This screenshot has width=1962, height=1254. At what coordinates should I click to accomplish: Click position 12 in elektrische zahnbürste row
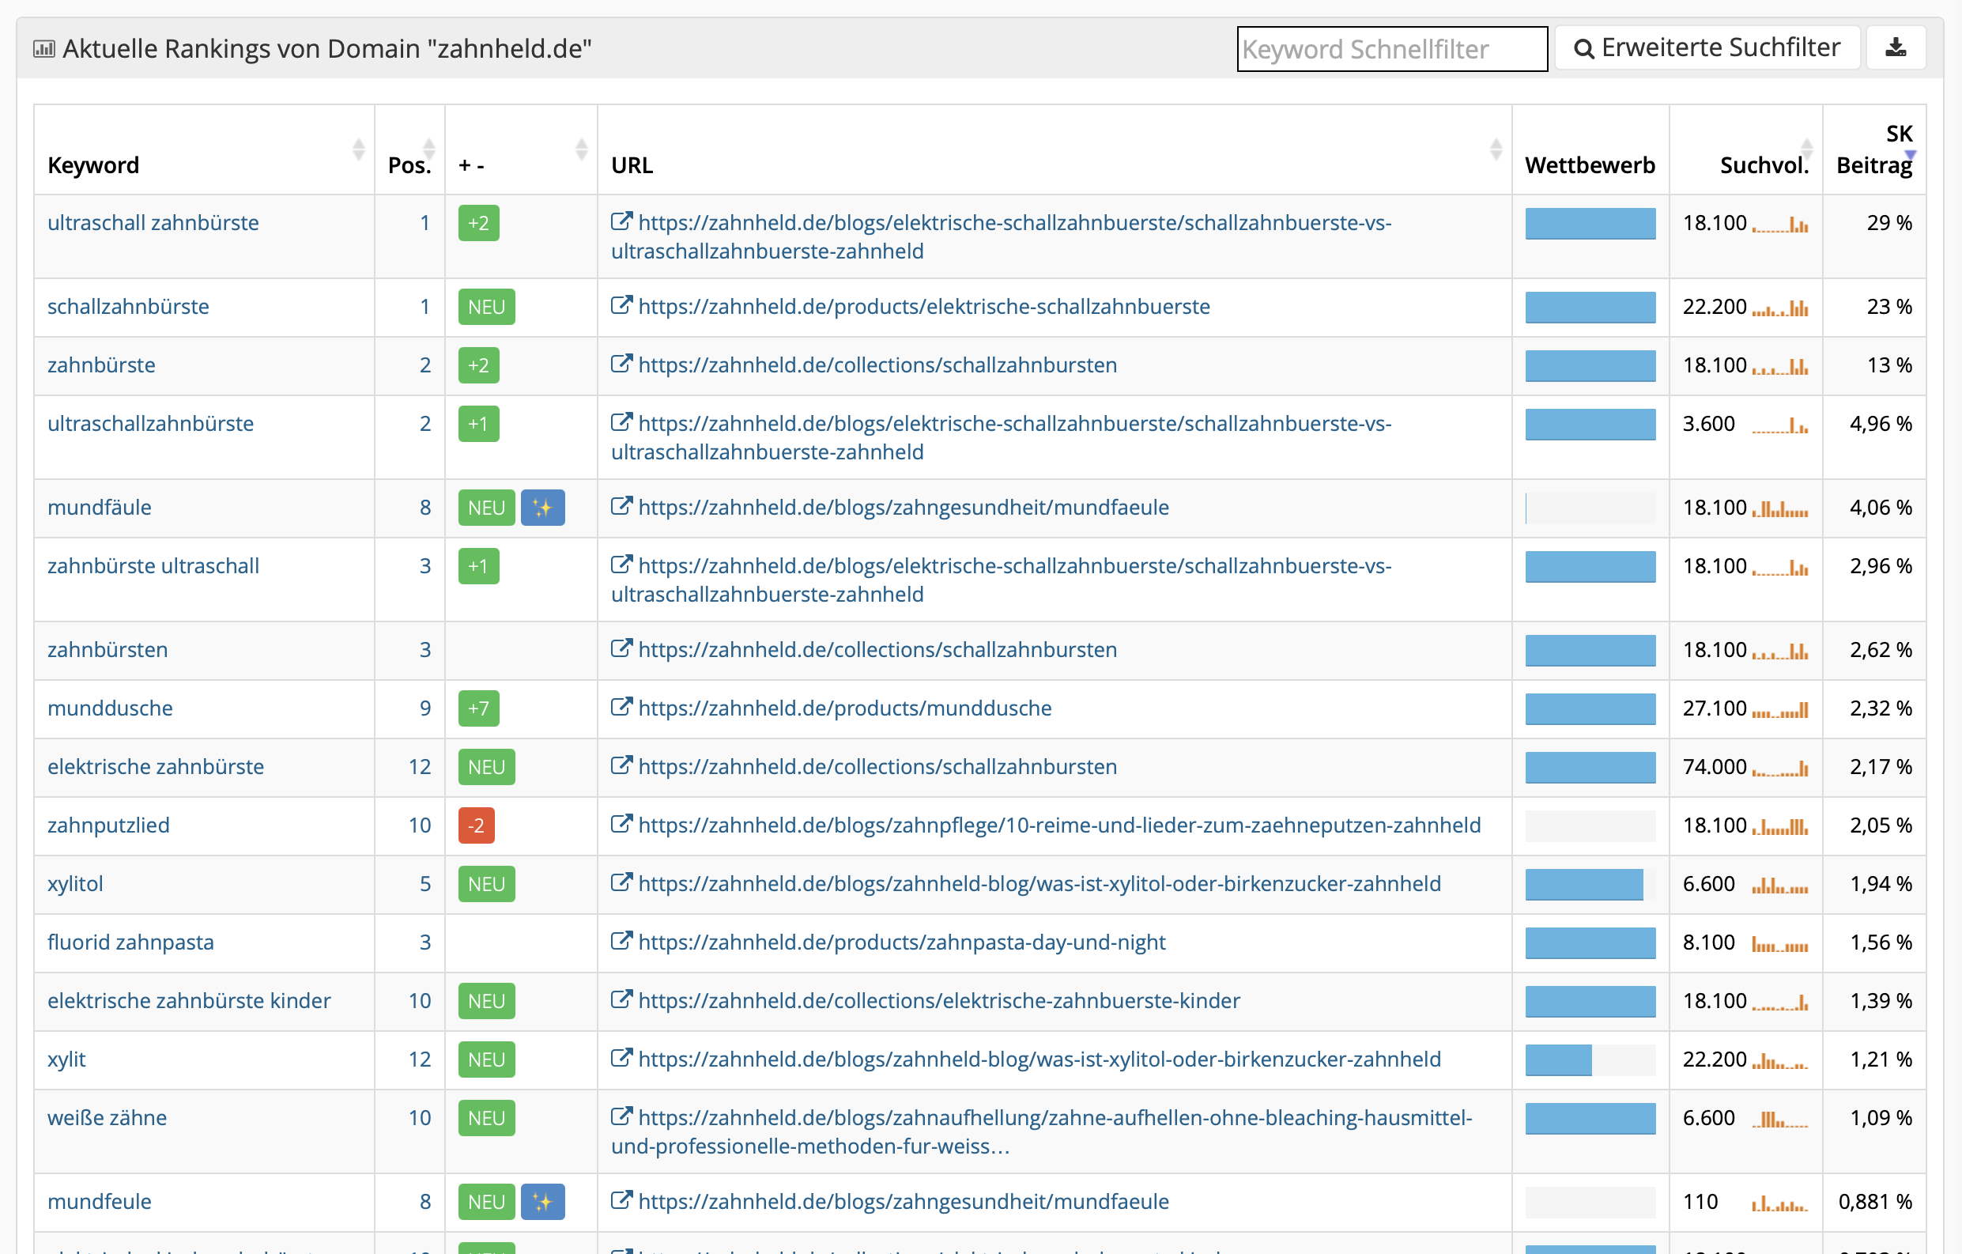(x=420, y=767)
